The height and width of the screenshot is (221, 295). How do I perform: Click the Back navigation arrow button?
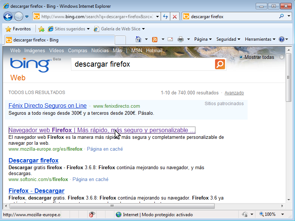[8, 17]
